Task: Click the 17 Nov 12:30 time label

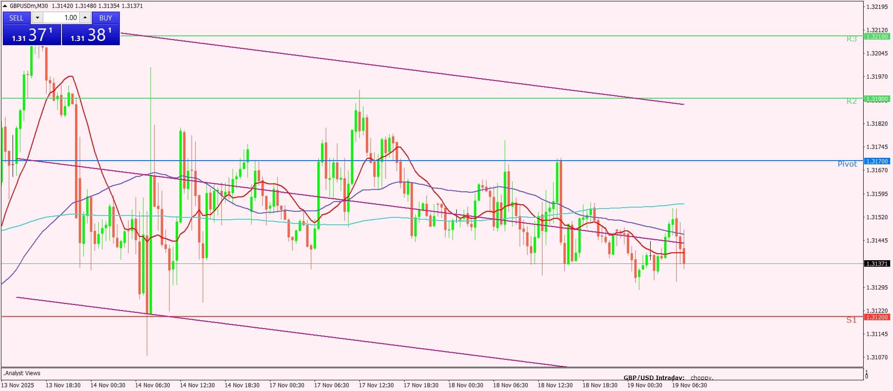Action: [376, 385]
